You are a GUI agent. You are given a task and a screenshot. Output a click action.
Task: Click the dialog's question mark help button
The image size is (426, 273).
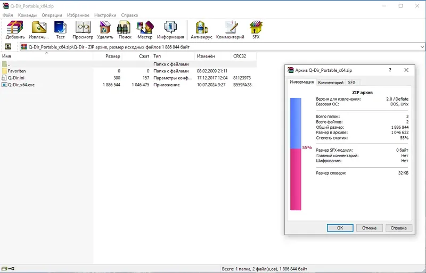(390, 70)
